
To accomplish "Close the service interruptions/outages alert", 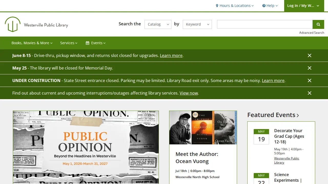I will coord(310,93).
